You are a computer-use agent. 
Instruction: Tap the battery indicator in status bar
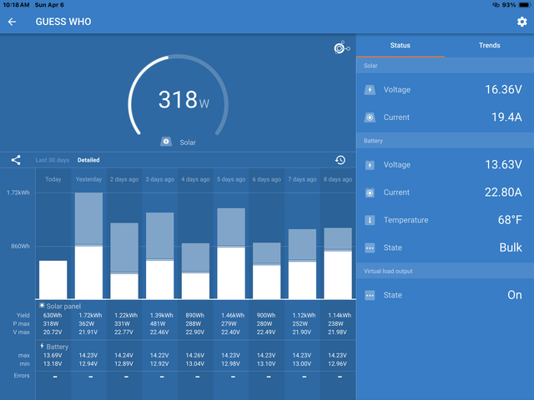click(524, 5)
